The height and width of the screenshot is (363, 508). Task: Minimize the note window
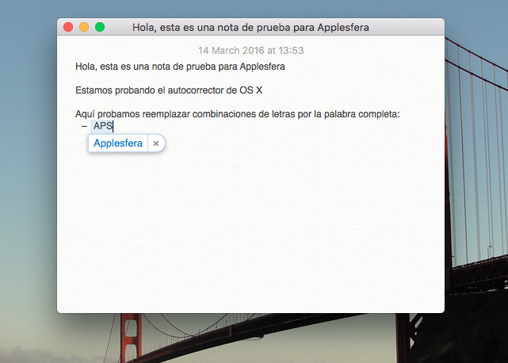(84, 27)
